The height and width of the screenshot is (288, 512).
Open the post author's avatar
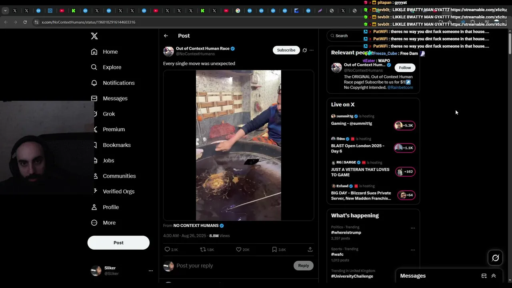168,51
